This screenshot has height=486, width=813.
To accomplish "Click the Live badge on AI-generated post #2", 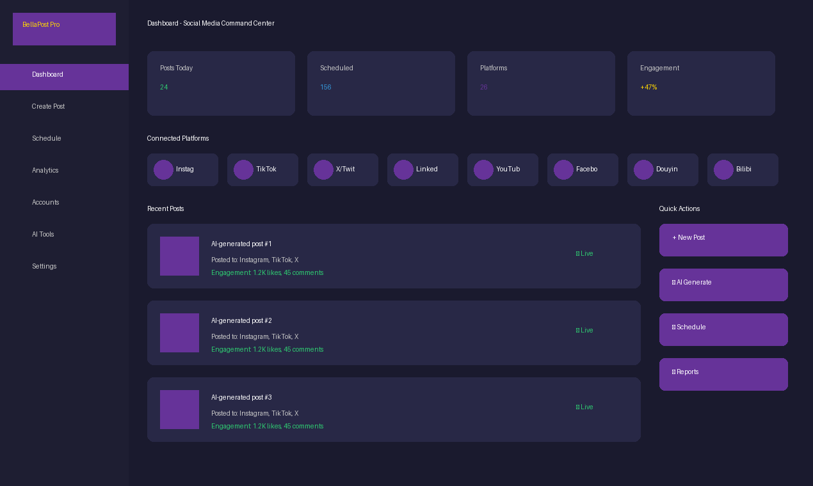I will pos(584,330).
